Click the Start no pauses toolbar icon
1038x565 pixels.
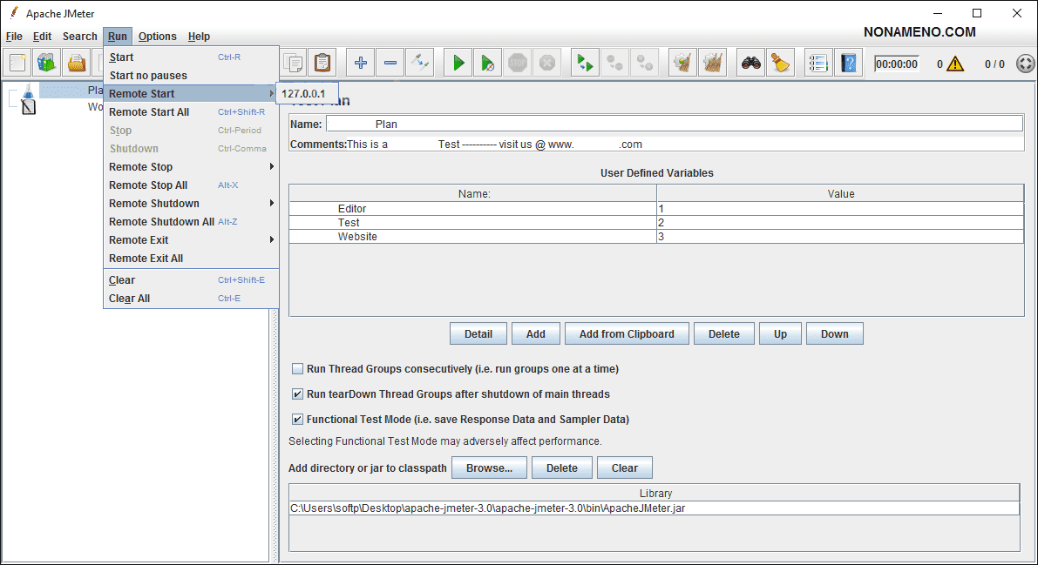488,63
